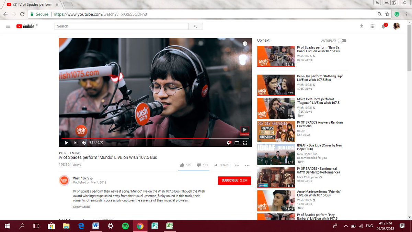This screenshot has height=232, width=412.
Task: Focus the YouTube search box
Action: 122,26
